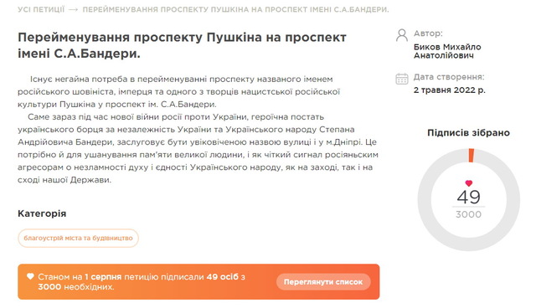Click the petition heading about проспект Пушкіна
The height and width of the screenshot is (308, 536).
[x=182, y=45]
